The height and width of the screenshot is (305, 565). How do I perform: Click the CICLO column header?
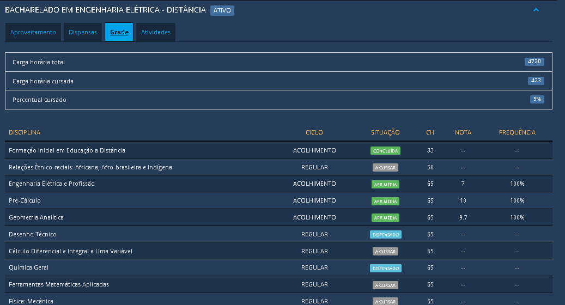(x=314, y=132)
